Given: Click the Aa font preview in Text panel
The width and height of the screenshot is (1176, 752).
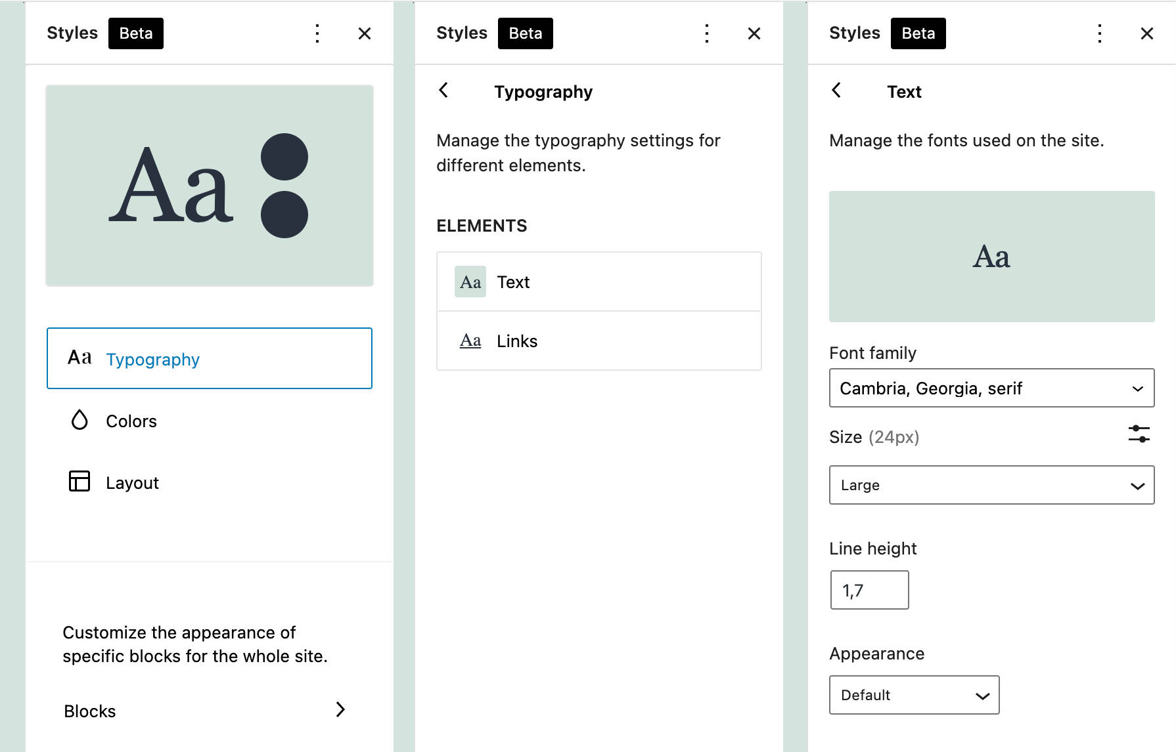Looking at the screenshot, I should coord(991,257).
